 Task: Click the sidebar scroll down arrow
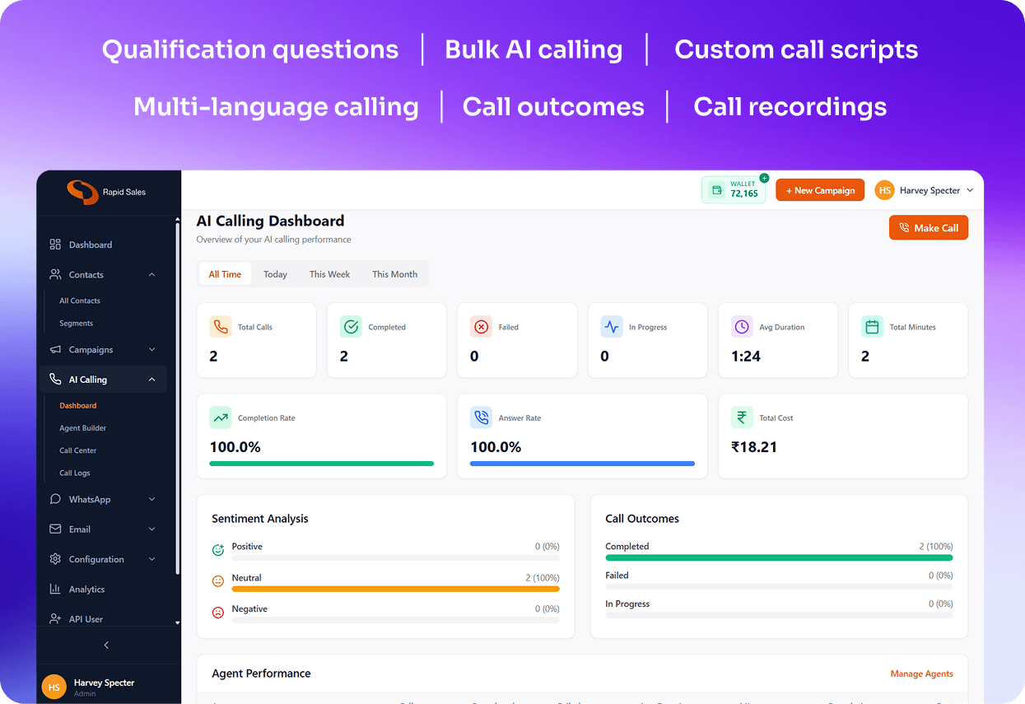tap(178, 623)
